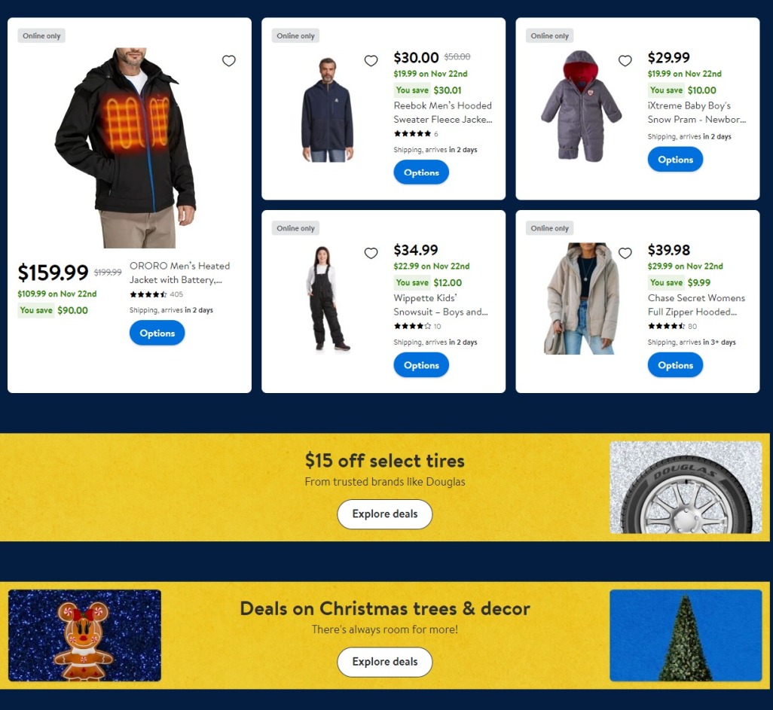Open the gray baby snow pram image

[581, 106]
